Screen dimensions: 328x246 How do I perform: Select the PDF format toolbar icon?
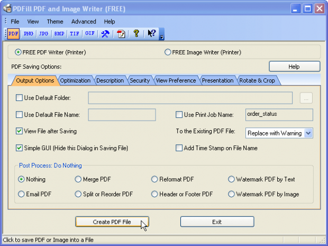pyautogui.click(x=13, y=33)
